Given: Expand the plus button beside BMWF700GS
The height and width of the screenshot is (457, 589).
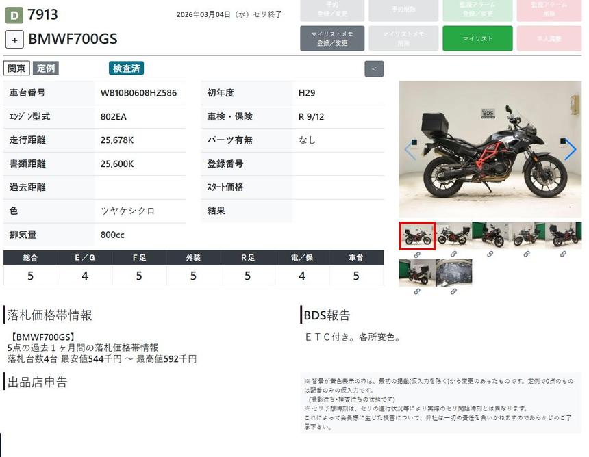Looking at the screenshot, I should coord(14,39).
